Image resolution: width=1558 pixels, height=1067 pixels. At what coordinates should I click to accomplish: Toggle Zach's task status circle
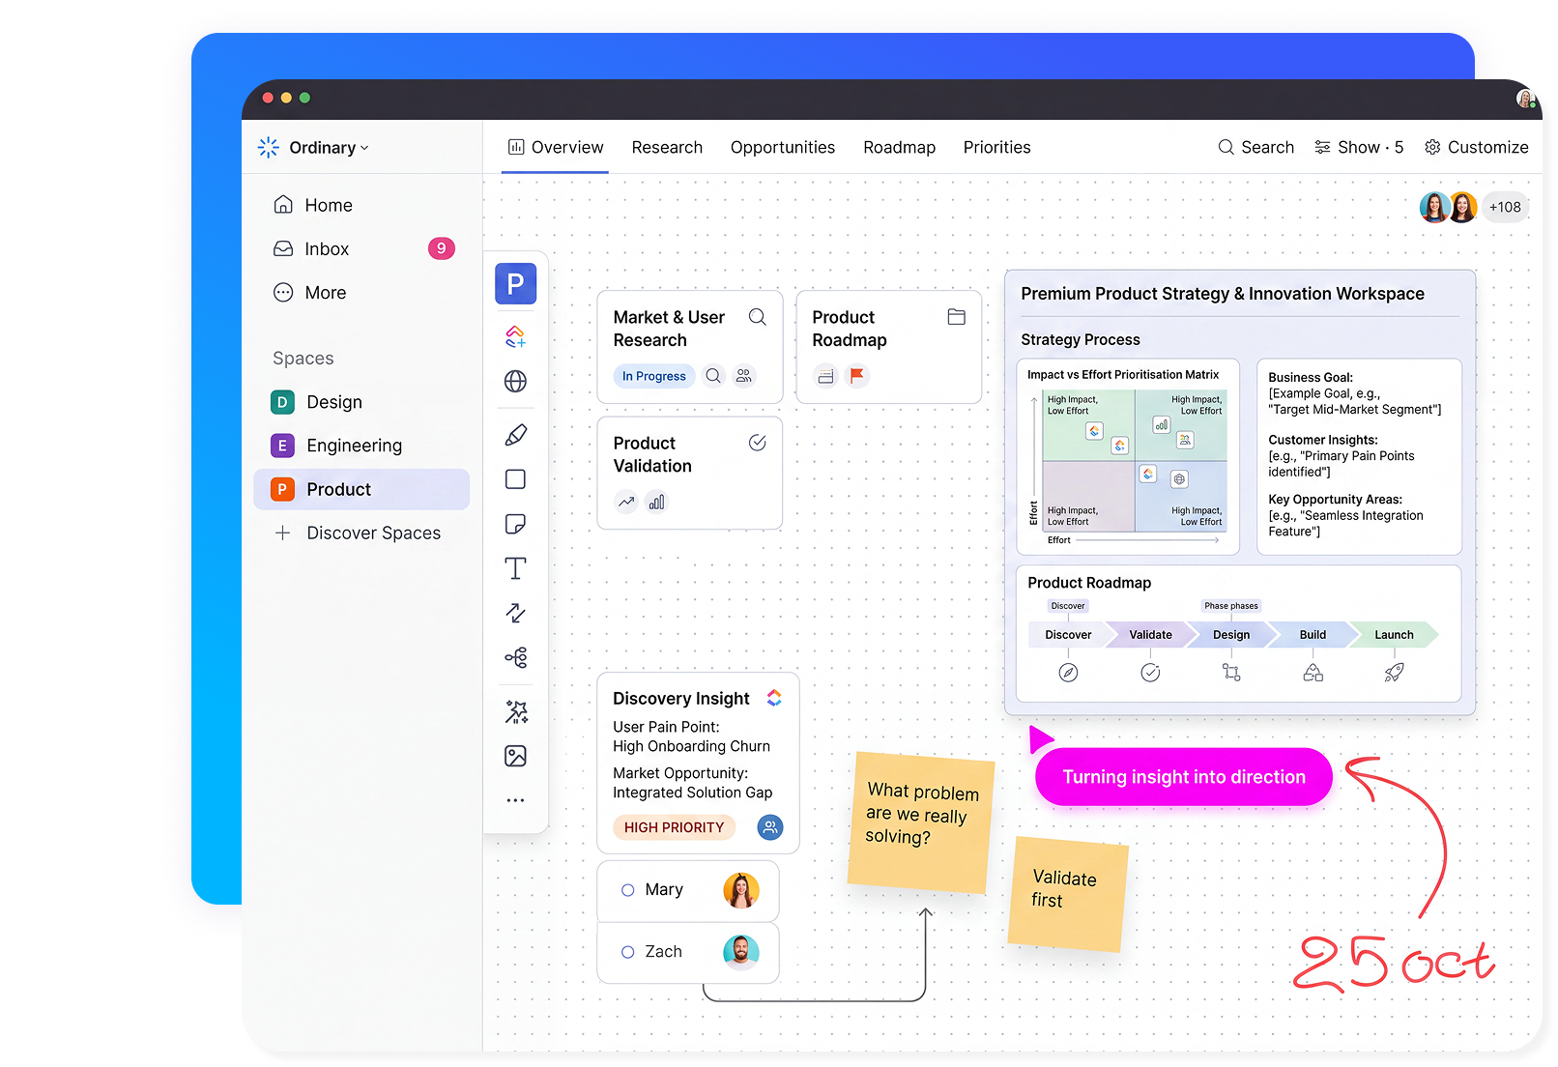coord(628,952)
